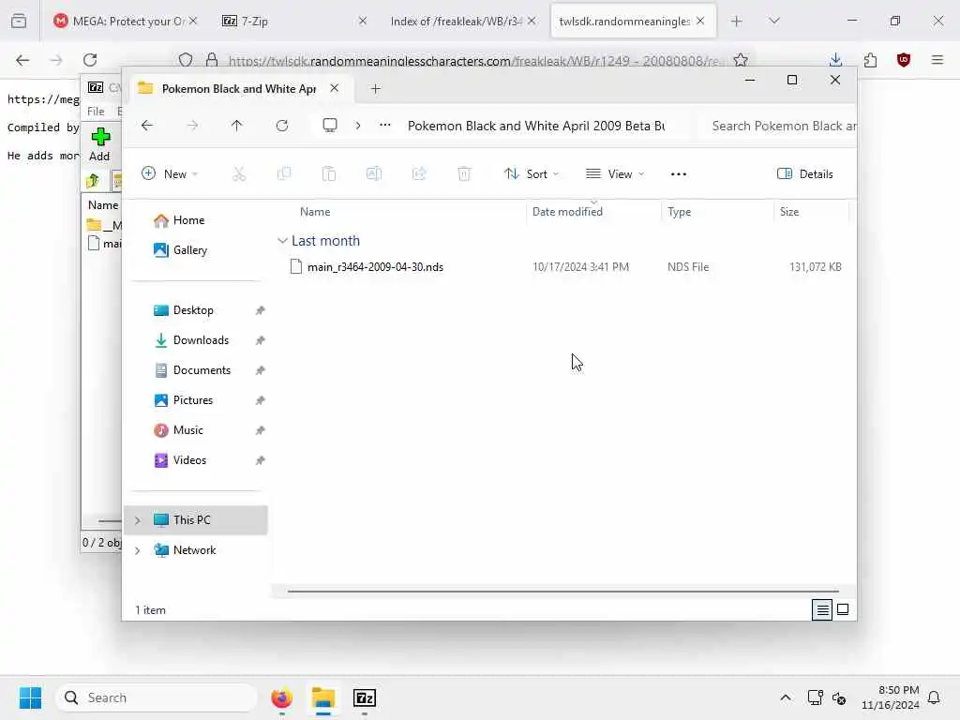
Task: Bookmark this page with the star icon
Action: pyautogui.click(x=741, y=60)
